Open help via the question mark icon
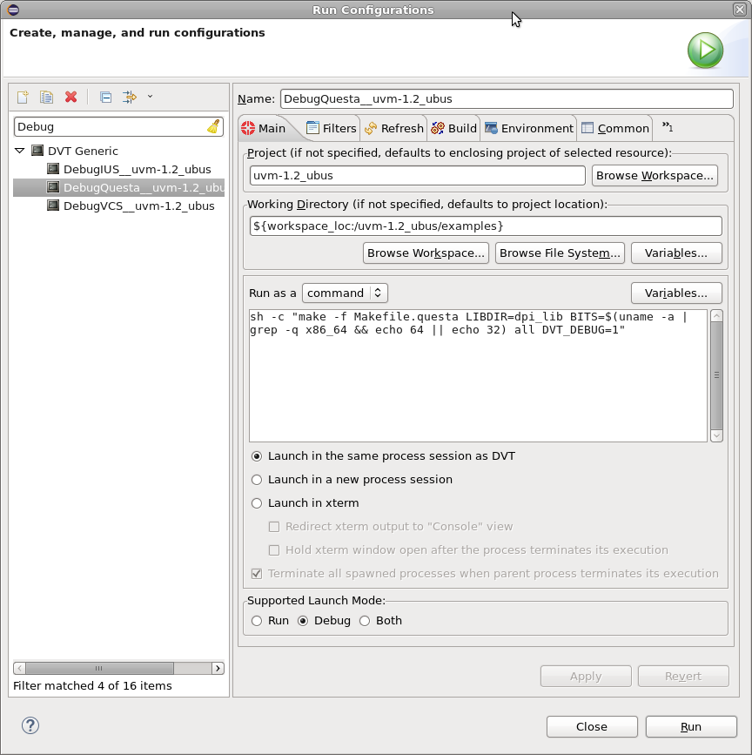Screen dimensions: 752x755 tap(31, 725)
